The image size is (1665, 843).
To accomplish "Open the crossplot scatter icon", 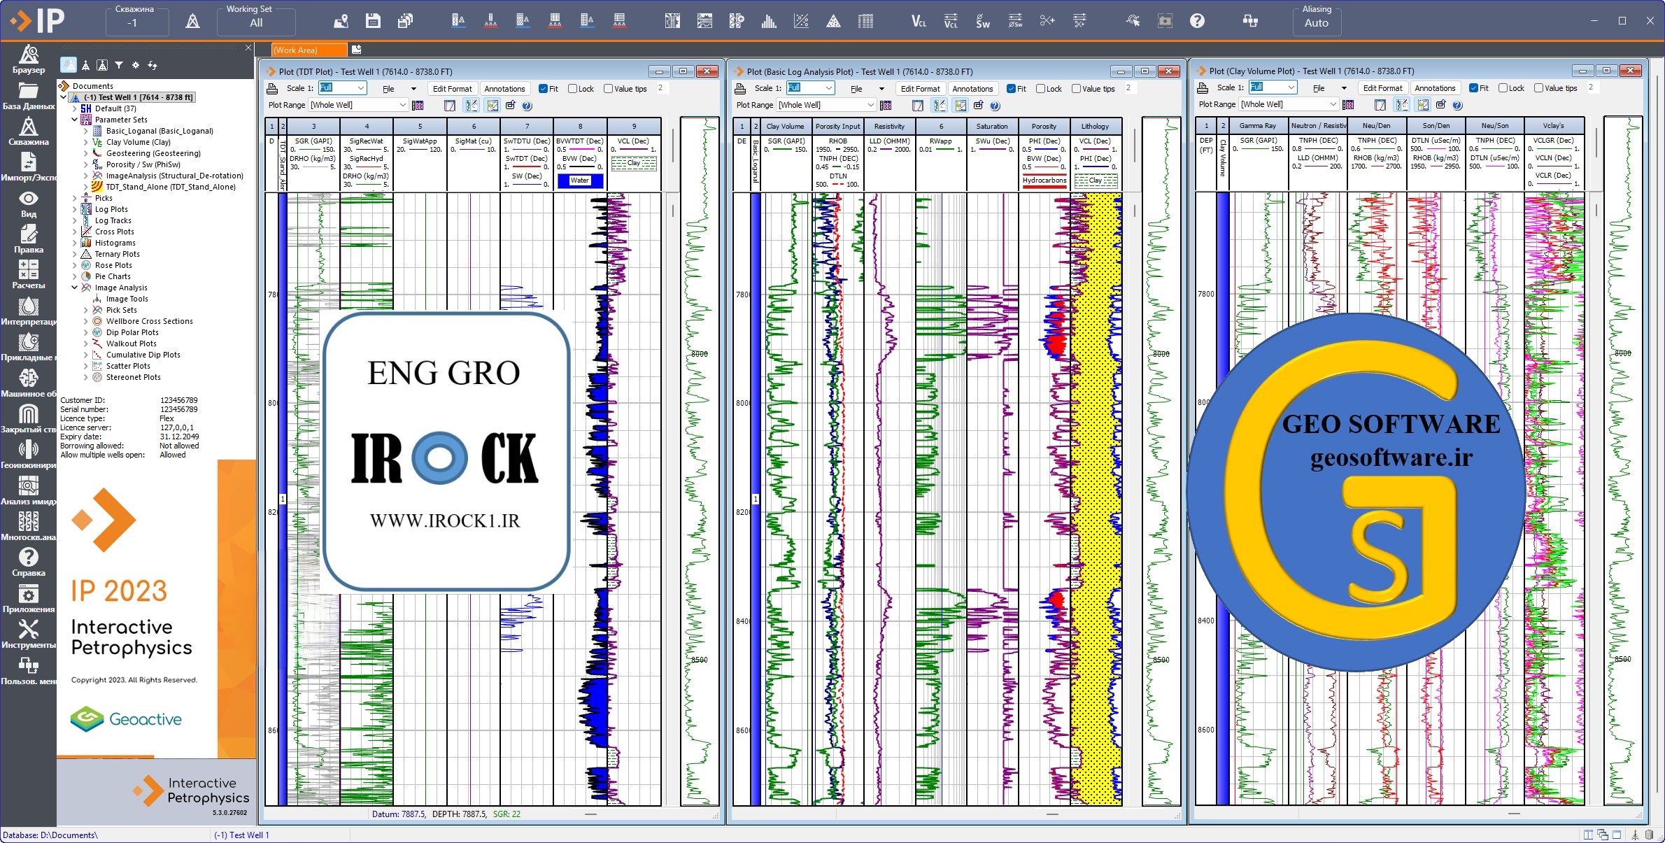I will (801, 21).
